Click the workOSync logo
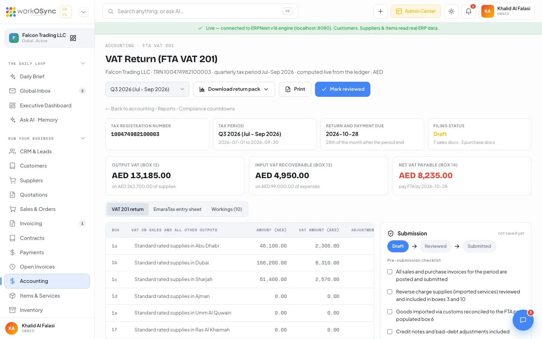This screenshot has height=339, width=542. [x=31, y=12]
